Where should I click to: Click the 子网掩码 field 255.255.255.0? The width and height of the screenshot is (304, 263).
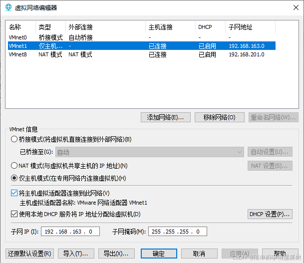pos(178,232)
